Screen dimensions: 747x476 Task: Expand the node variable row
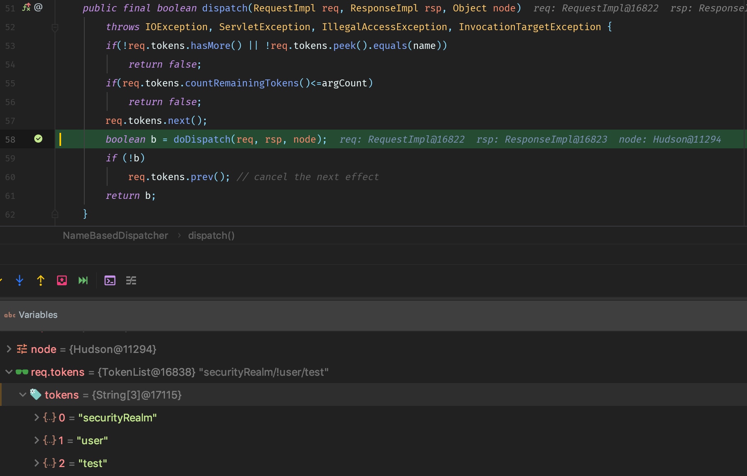point(9,349)
